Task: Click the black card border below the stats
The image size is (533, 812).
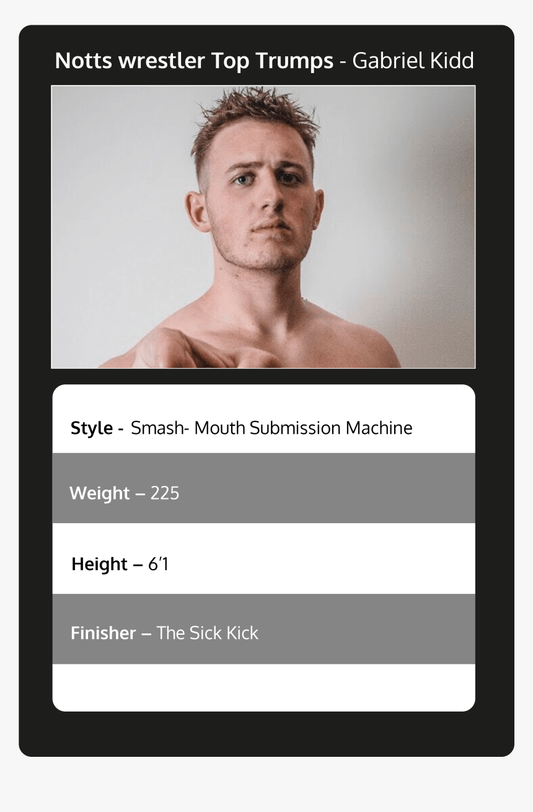Action: (x=266, y=734)
